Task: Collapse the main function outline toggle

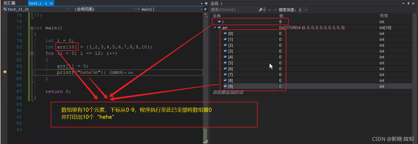Action: 32,28
